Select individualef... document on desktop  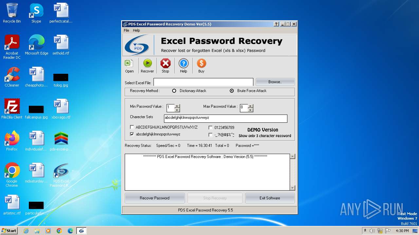[x=36, y=141]
